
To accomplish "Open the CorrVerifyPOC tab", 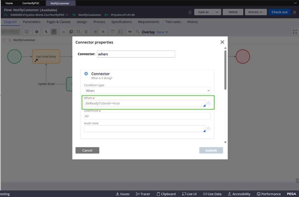I will tap(31, 3).
